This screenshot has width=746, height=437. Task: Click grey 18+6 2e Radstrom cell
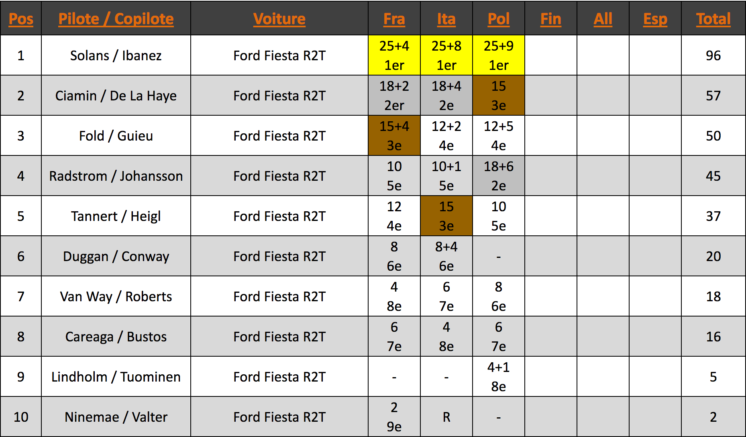499,176
